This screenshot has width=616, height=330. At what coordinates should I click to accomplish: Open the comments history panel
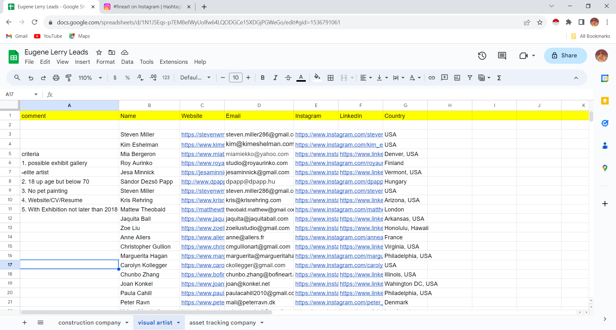502,56
